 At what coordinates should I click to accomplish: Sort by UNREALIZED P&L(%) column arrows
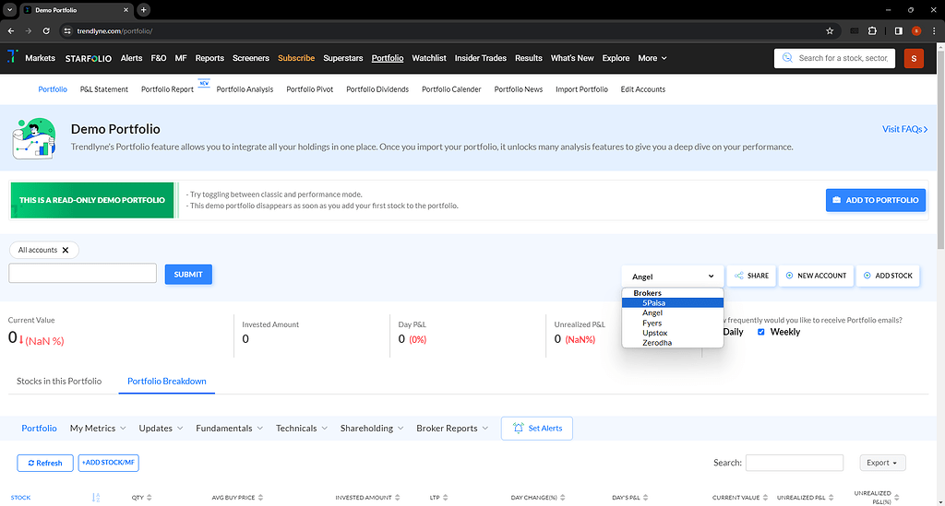[x=897, y=498]
